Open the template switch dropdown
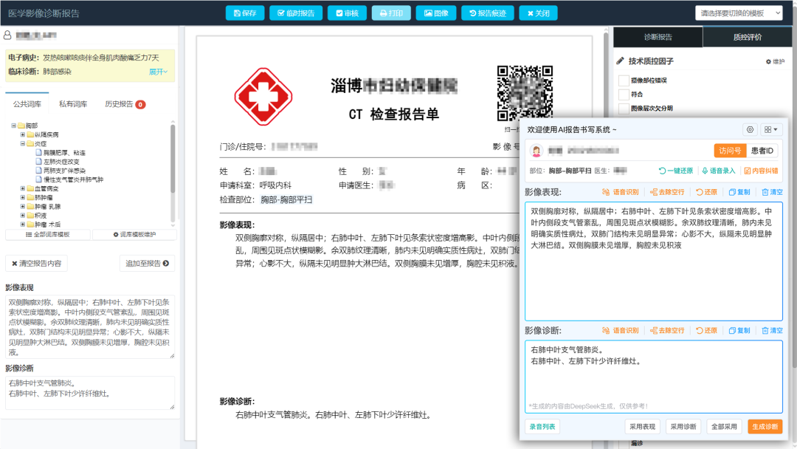The image size is (797, 449). (739, 13)
